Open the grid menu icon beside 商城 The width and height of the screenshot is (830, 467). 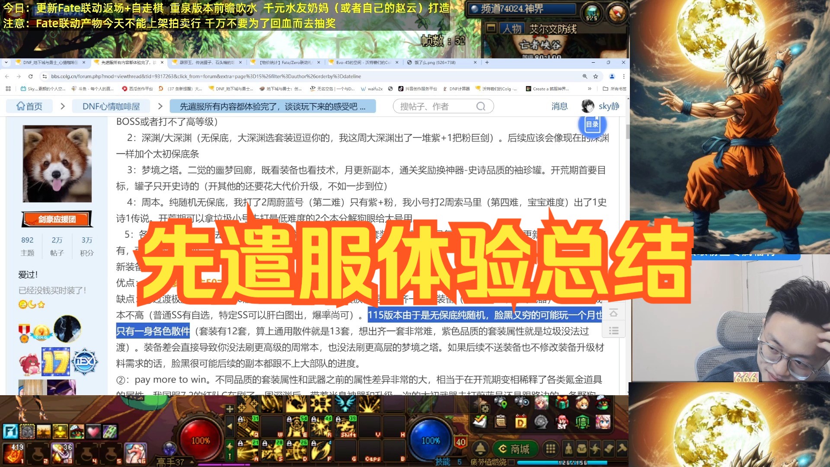pyautogui.click(x=550, y=448)
